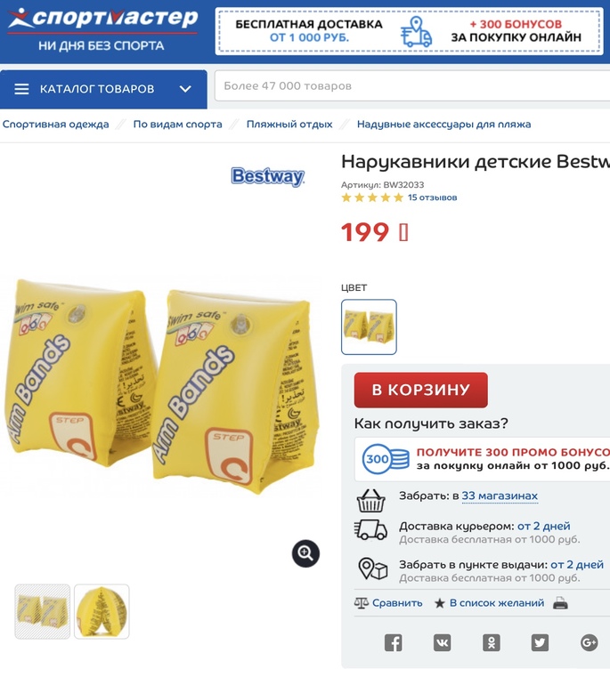
Task: Open image zoom magnifier icon
Action: tap(305, 553)
